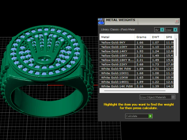Click the 1.07 DWT value
Screen dimensions: 187x140
click(x=155, y=42)
